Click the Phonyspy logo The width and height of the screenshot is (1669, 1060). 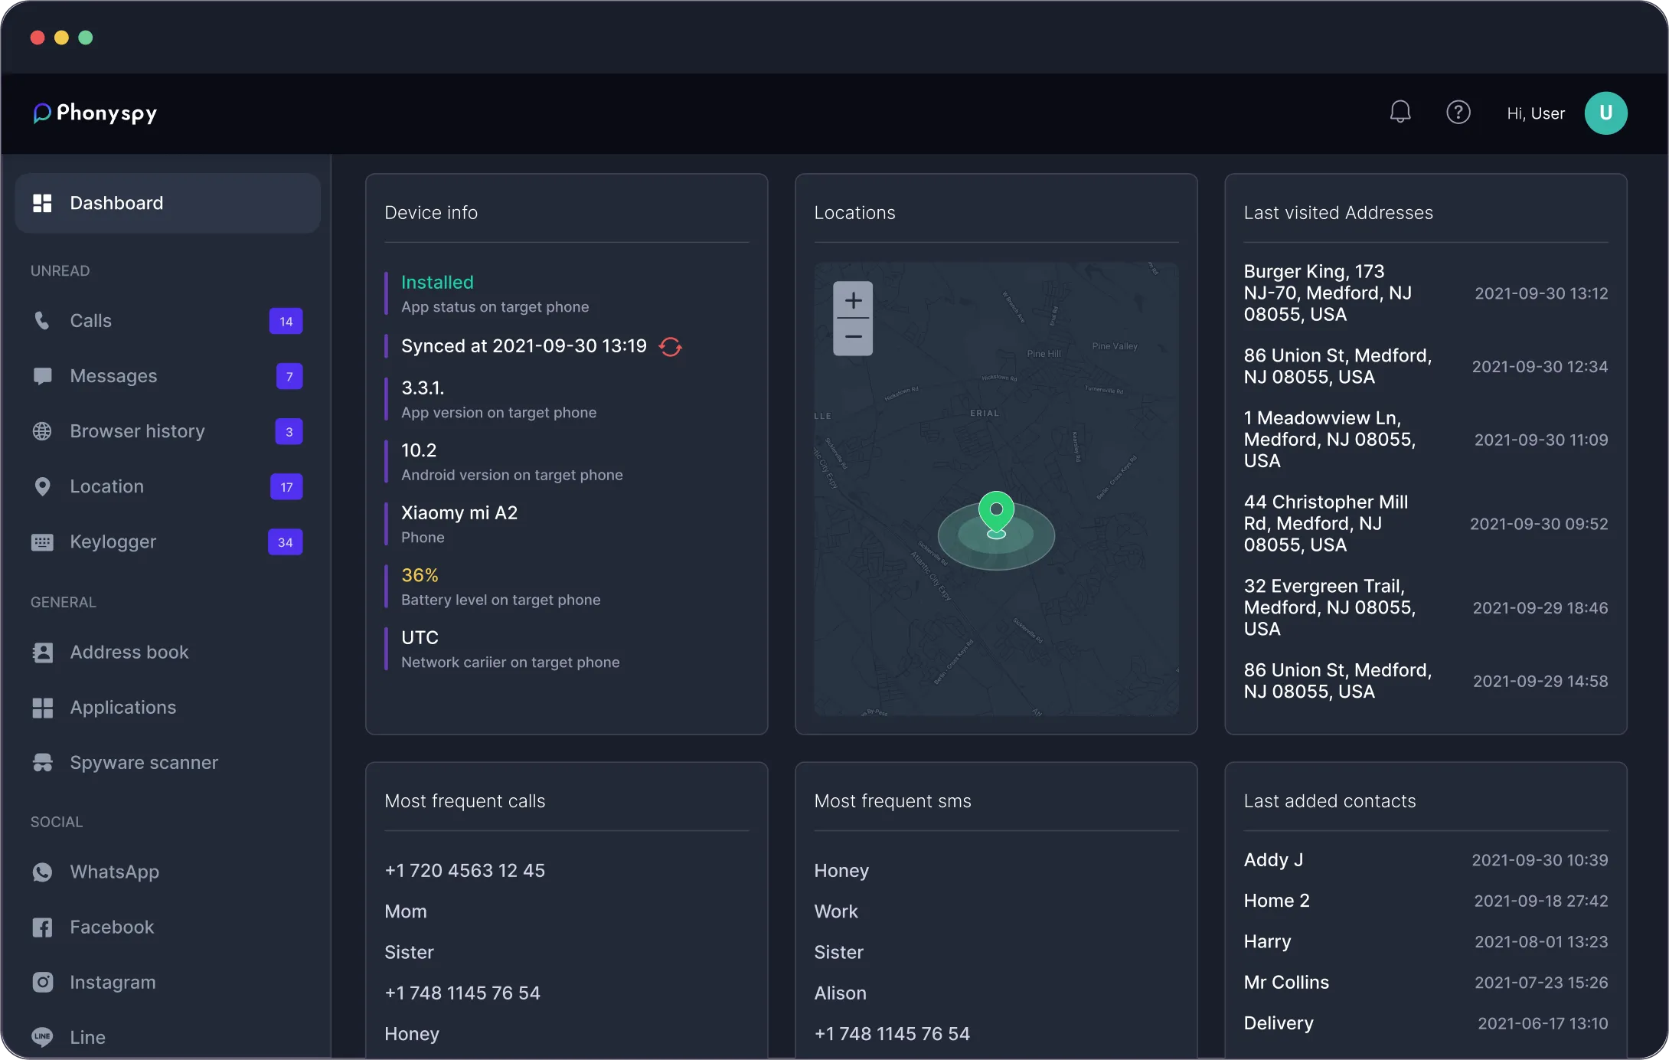pyautogui.click(x=94, y=113)
